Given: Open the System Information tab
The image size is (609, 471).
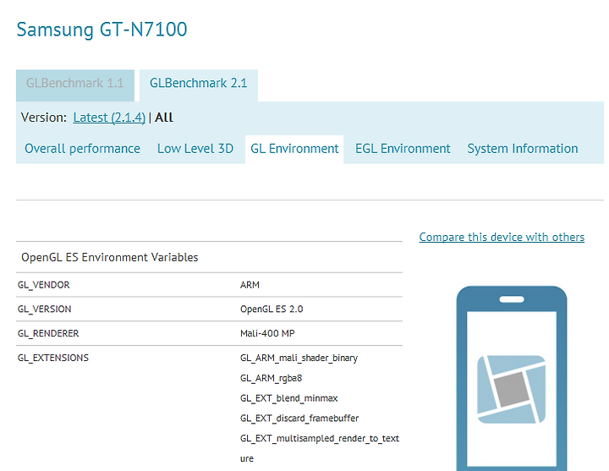Looking at the screenshot, I should pos(523,149).
